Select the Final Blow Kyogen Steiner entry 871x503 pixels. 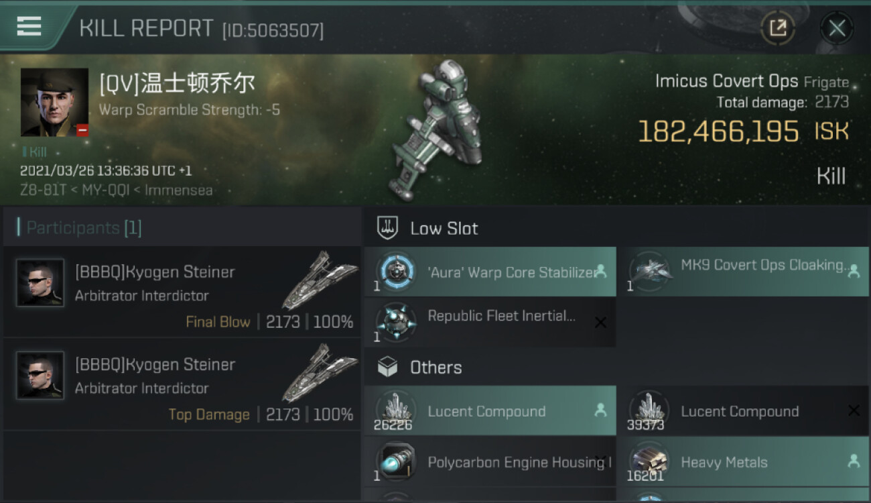click(x=182, y=292)
